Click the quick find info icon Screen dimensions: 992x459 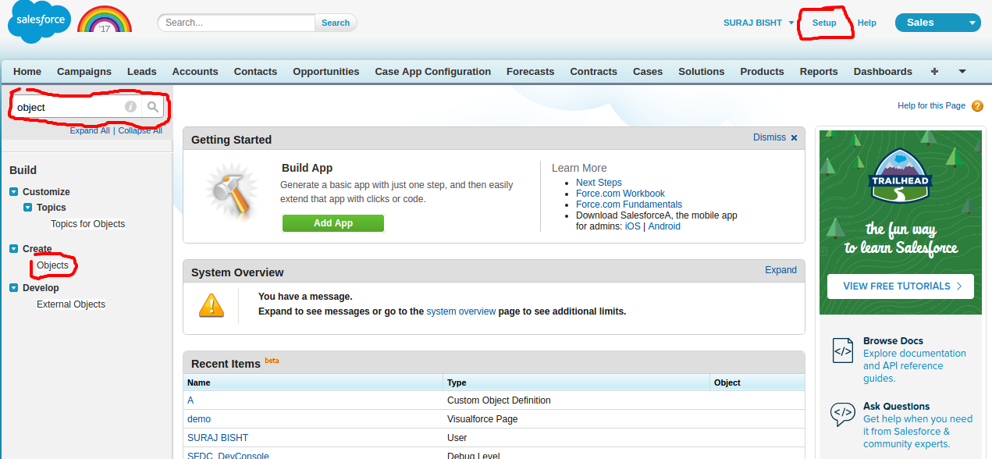130,107
